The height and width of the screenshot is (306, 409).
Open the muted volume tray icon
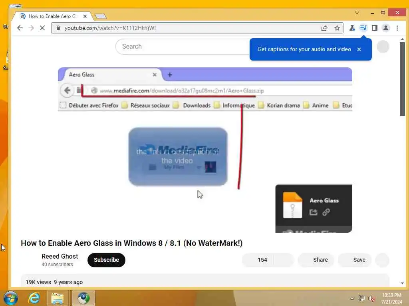[371, 298]
